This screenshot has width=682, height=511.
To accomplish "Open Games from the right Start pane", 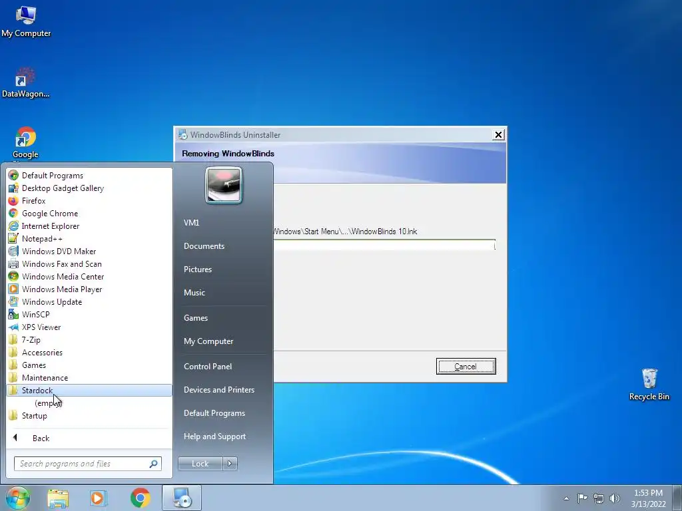I will [x=223, y=318].
